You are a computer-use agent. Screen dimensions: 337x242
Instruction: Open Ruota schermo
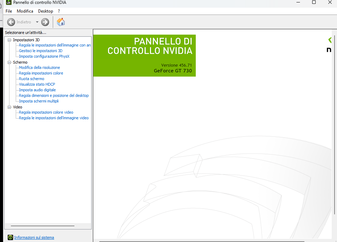click(x=31, y=79)
